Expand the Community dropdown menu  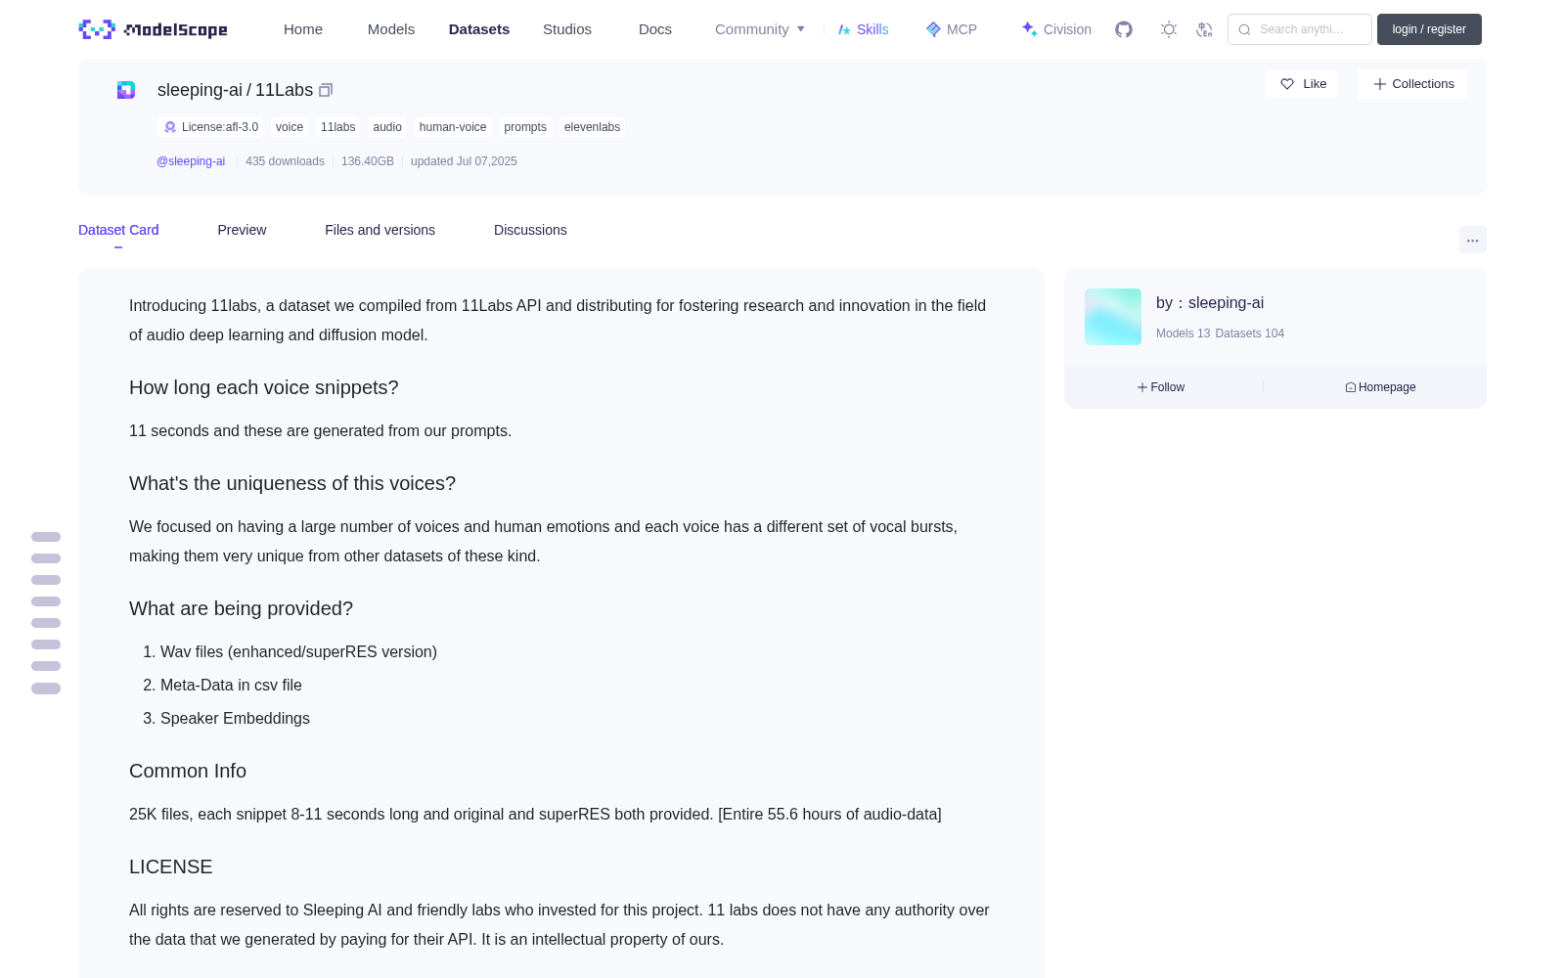point(760,29)
